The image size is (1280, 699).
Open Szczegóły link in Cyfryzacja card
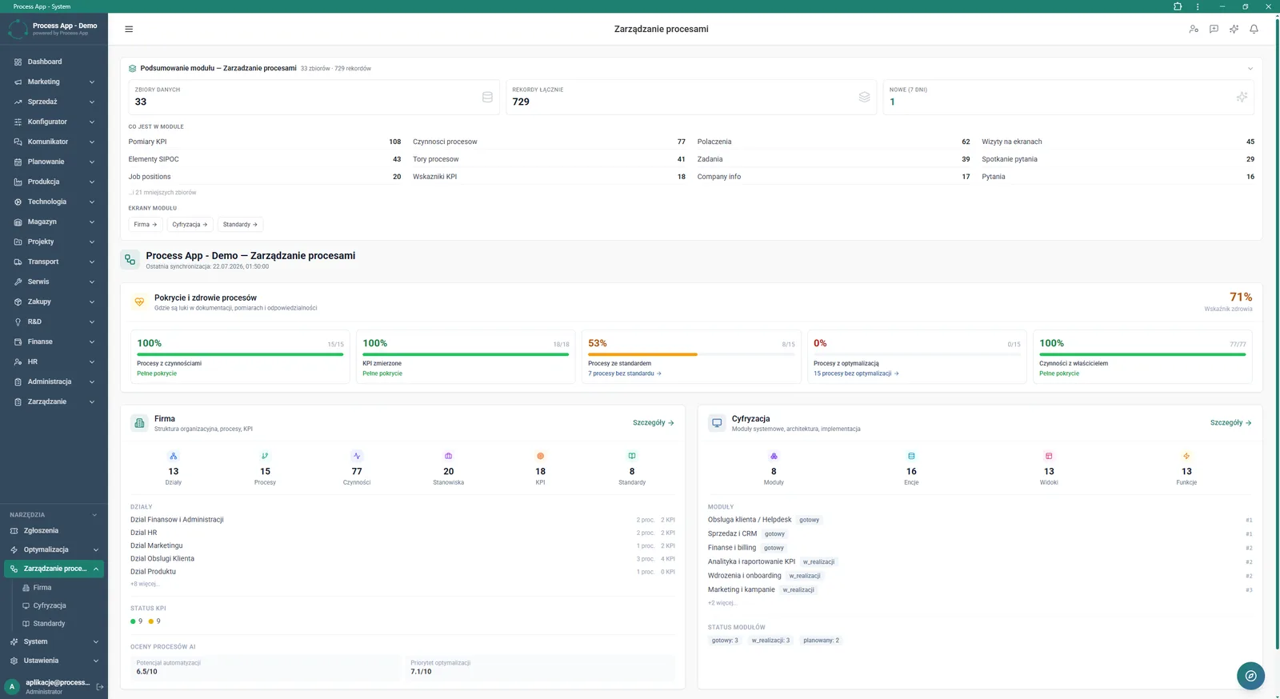click(1231, 422)
